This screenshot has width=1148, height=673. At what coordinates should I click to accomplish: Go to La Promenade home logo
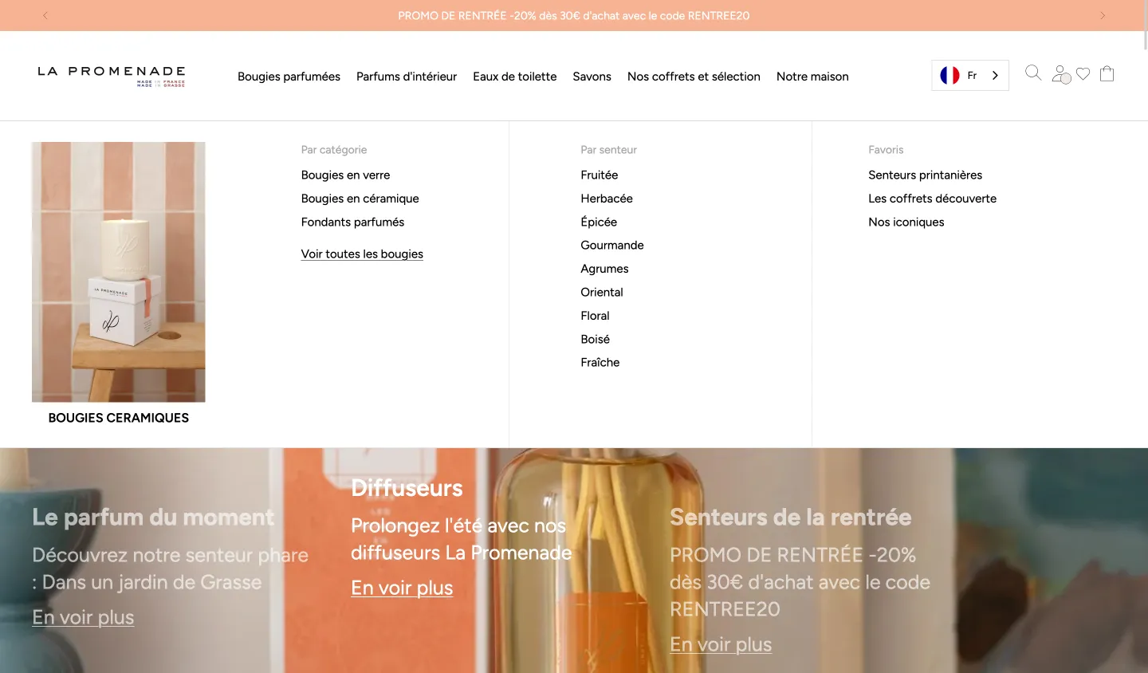pos(112,76)
